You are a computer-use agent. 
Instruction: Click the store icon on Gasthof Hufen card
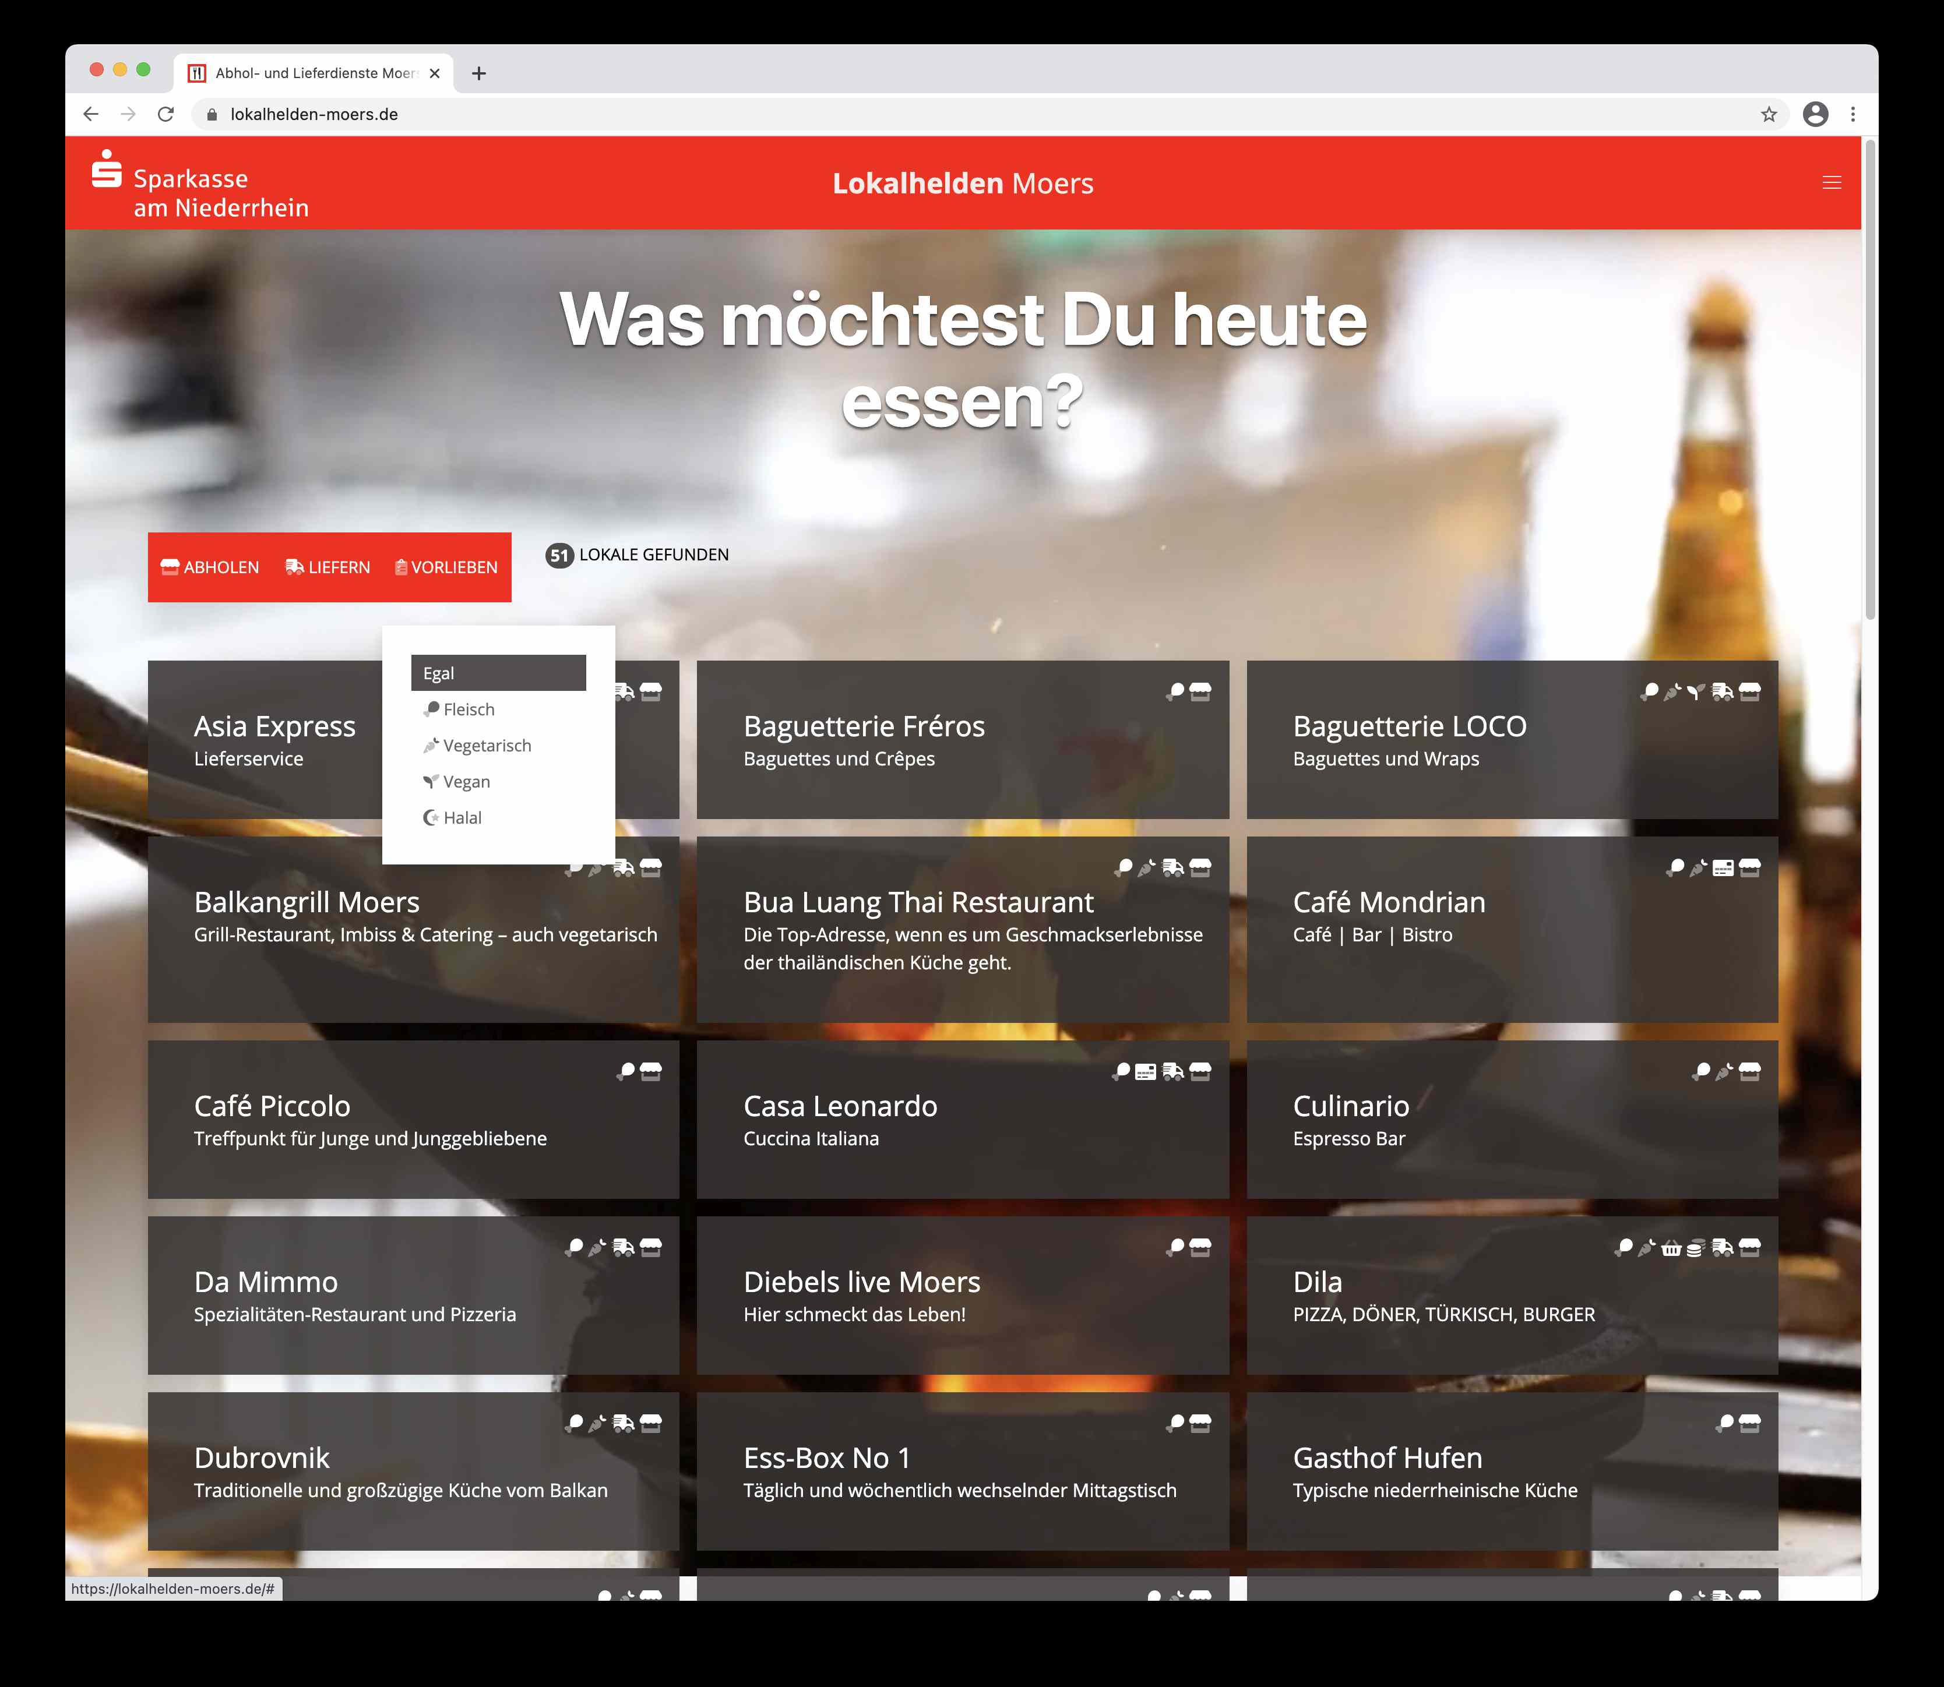click(1750, 1424)
